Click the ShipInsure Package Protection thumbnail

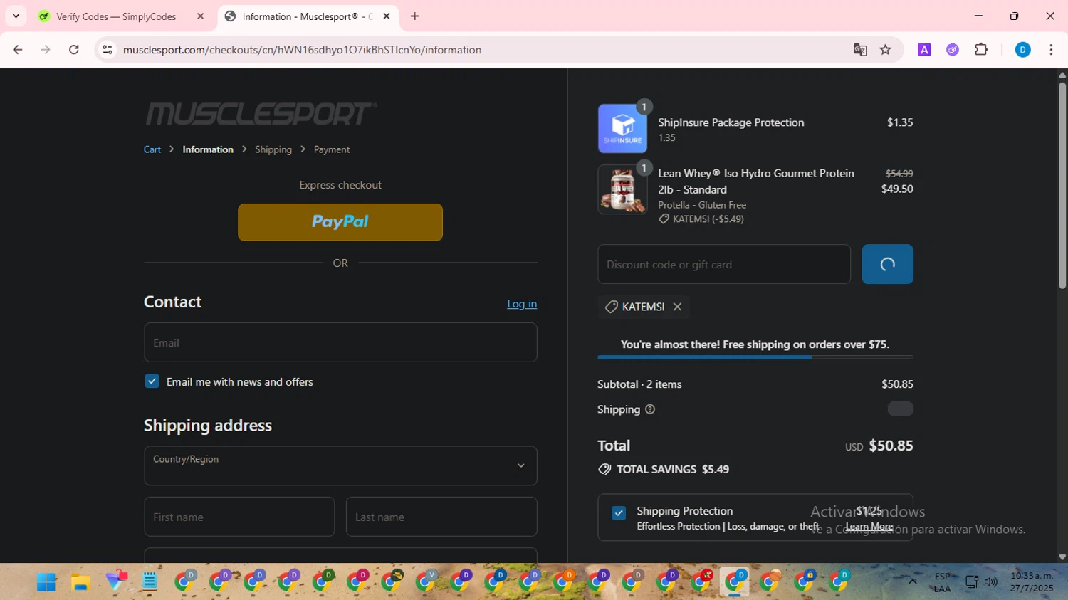coord(622,129)
